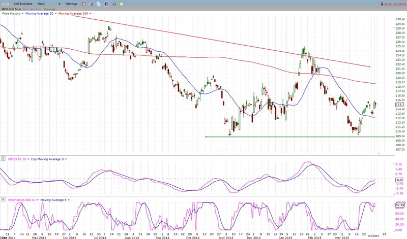Image resolution: width=407 pixels, height=239 pixels.
Task: Close the MACD indicator panel
Action: point(3,159)
